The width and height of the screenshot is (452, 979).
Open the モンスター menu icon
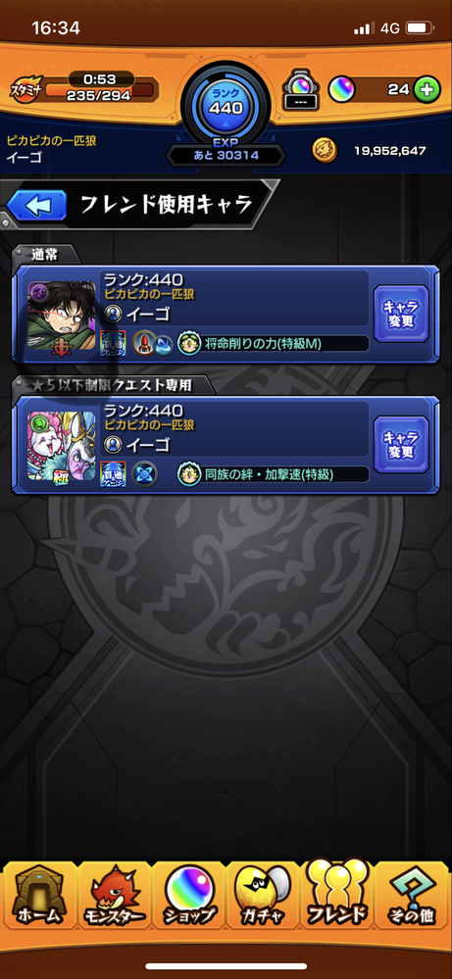click(115, 896)
